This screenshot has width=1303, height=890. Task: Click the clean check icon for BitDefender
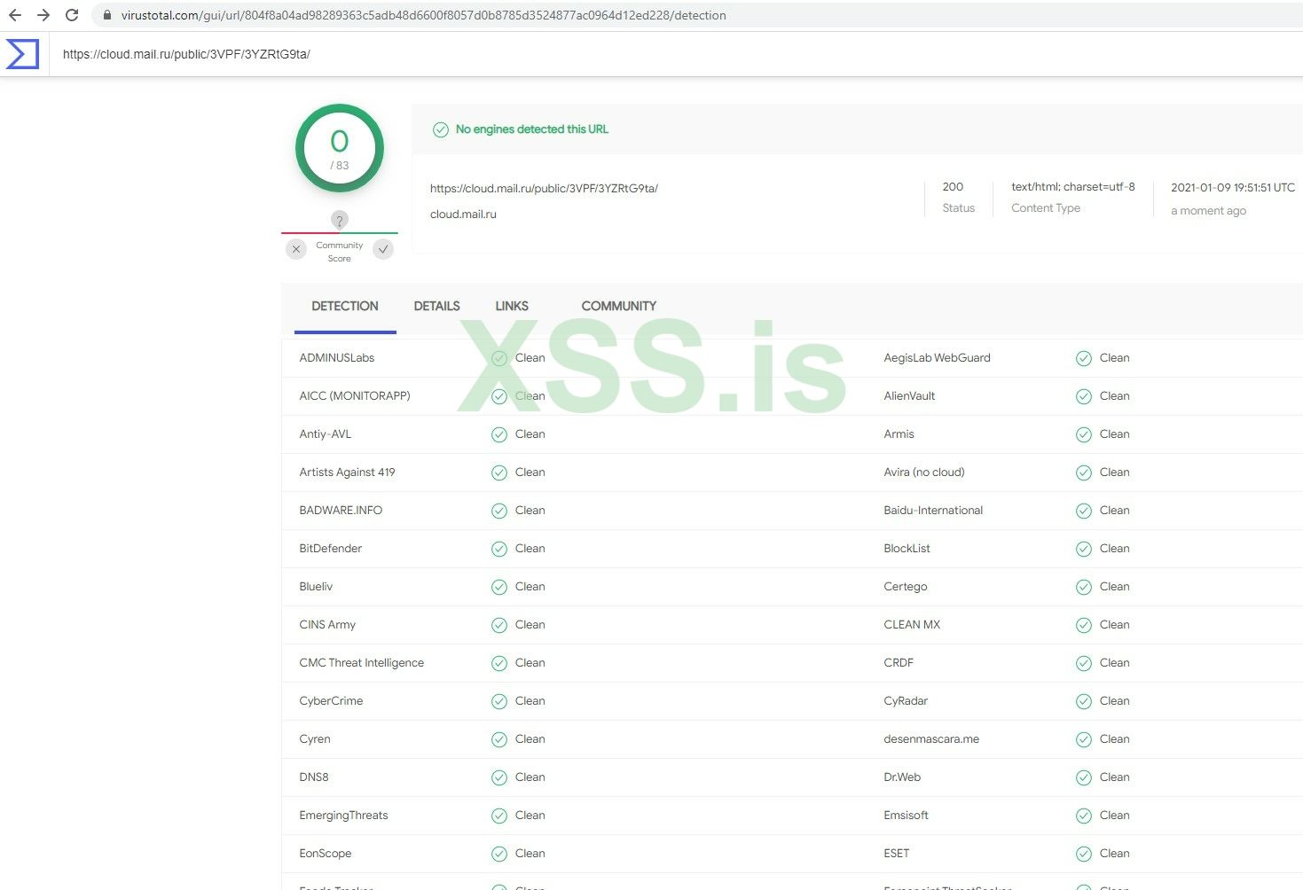(499, 550)
